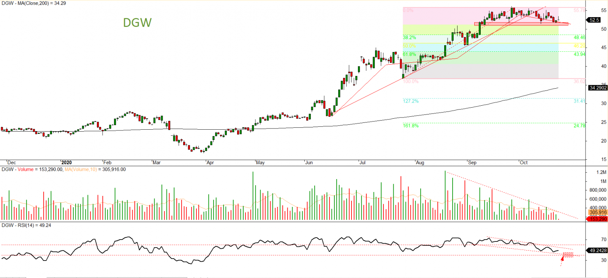Viewport: 608px width, 278px height.
Task: Click the 15 price axis value
Action: 604,159
